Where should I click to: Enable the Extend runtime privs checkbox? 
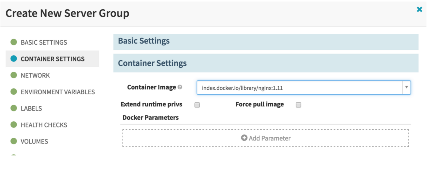coord(197,105)
